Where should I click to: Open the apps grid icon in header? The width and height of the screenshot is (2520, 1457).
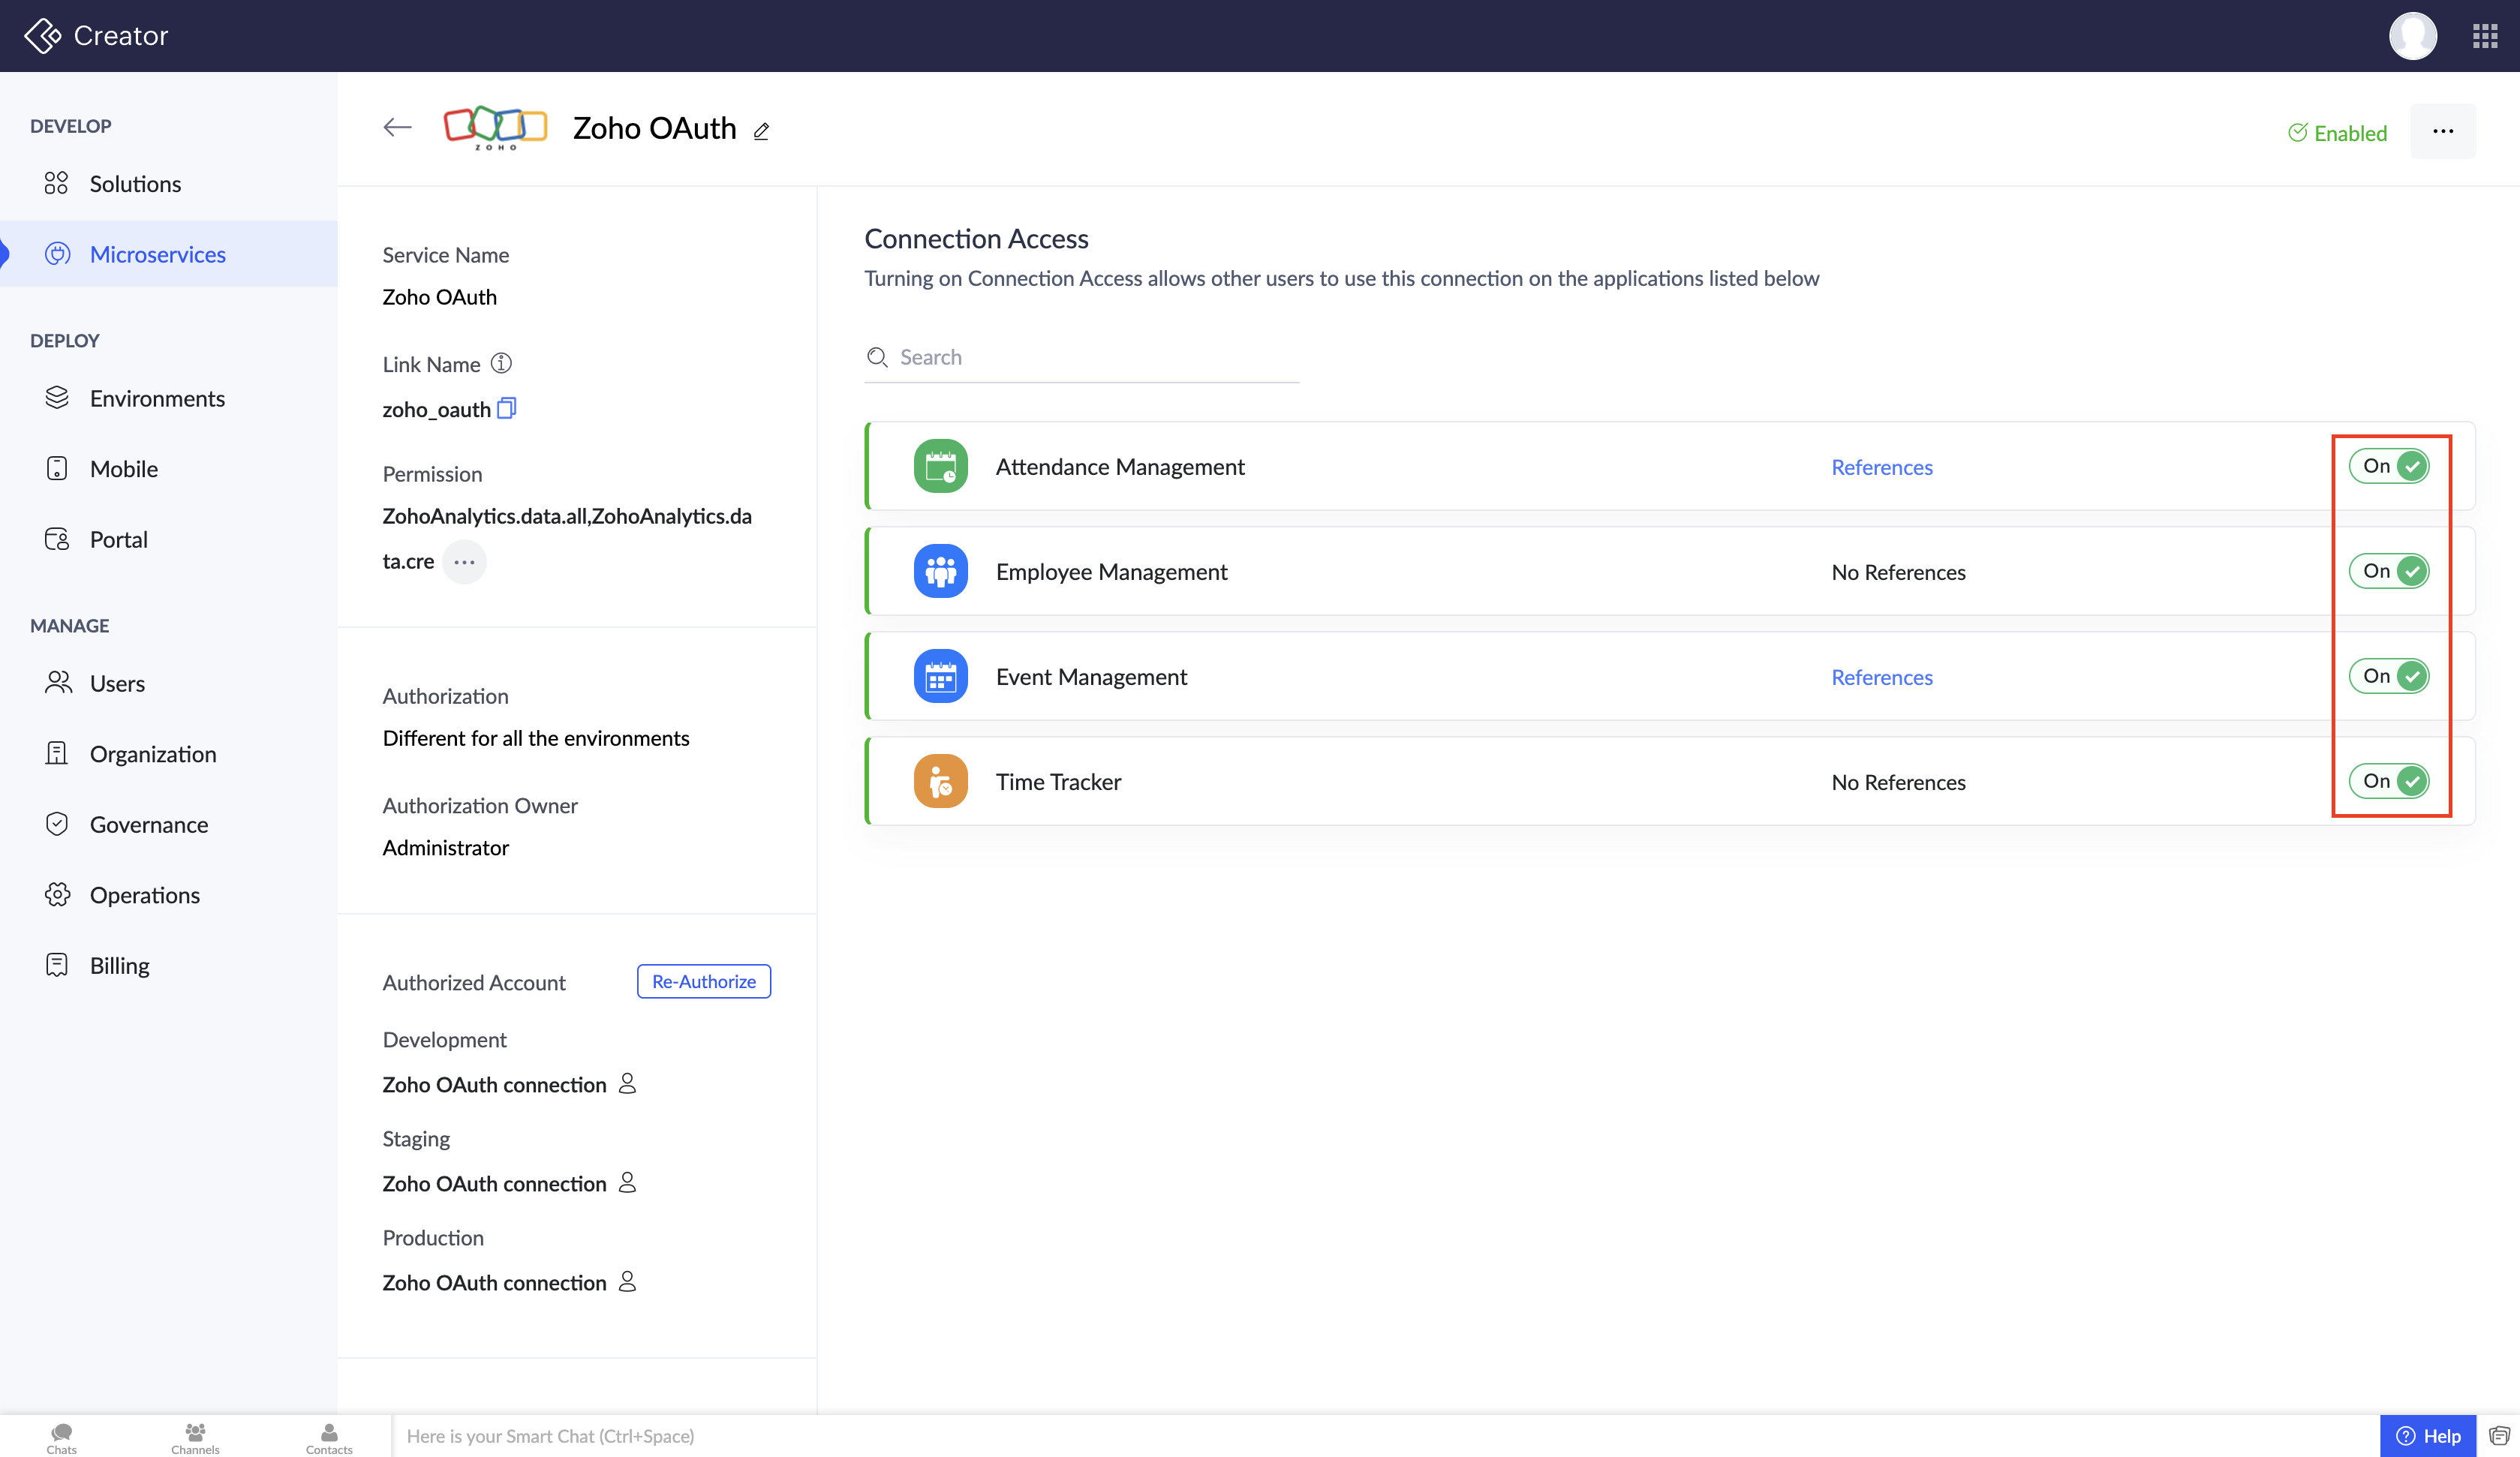point(2485,36)
